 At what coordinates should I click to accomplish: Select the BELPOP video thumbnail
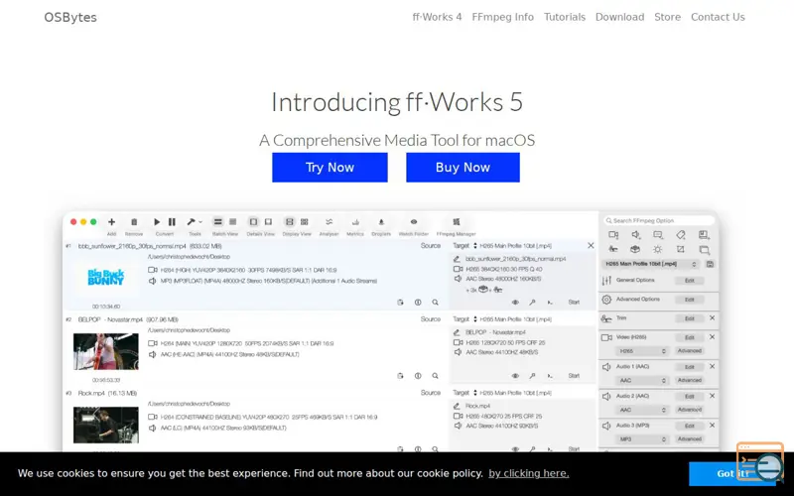point(106,351)
